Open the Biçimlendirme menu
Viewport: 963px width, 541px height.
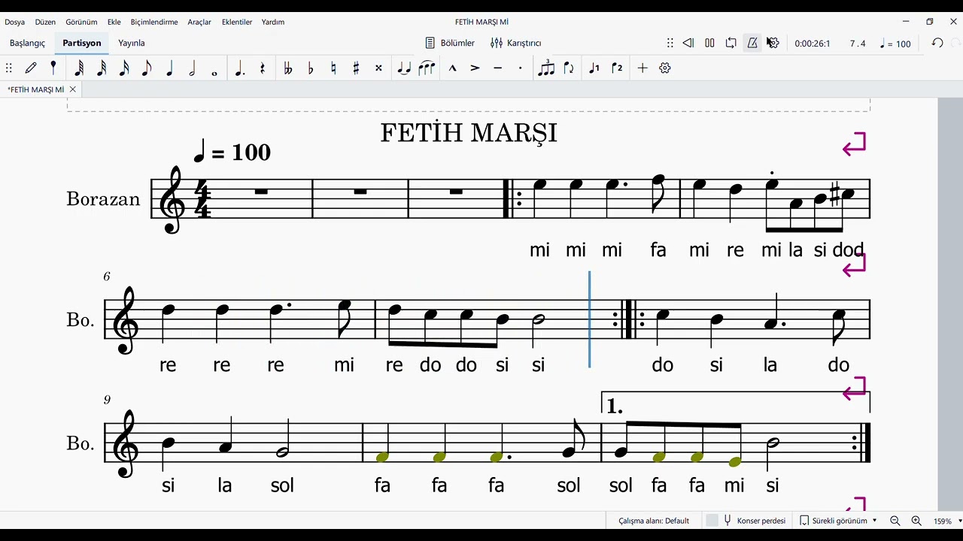pos(154,22)
